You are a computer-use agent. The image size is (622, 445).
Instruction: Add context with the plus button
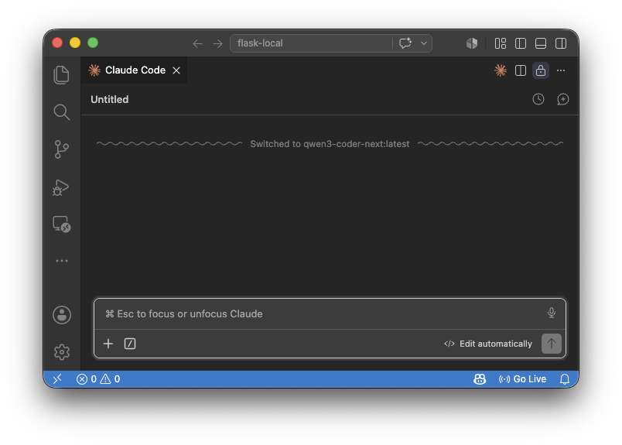(x=108, y=344)
